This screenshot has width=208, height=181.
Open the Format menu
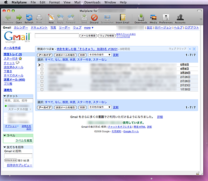pyautogui.click(x=54, y=2)
